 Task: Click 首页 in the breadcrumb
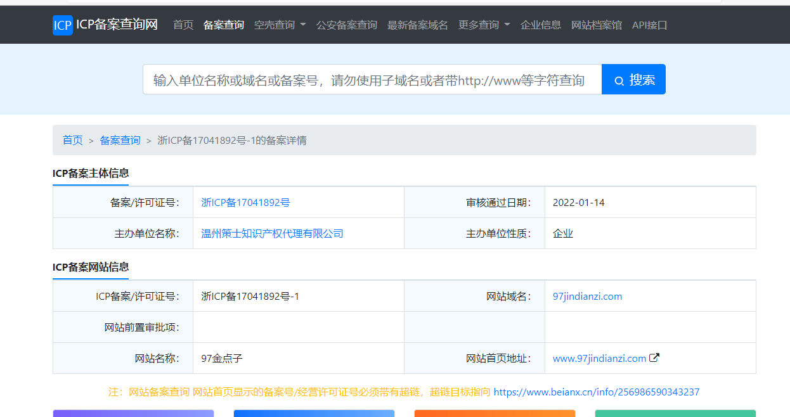(73, 140)
